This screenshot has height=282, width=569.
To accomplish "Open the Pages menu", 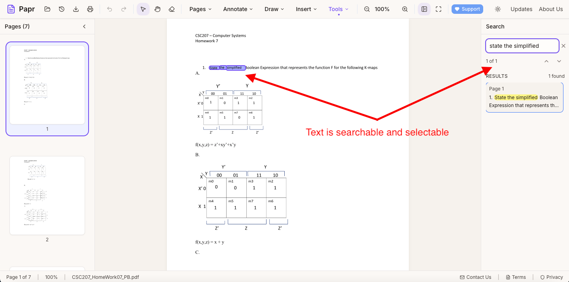I will coord(200,9).
